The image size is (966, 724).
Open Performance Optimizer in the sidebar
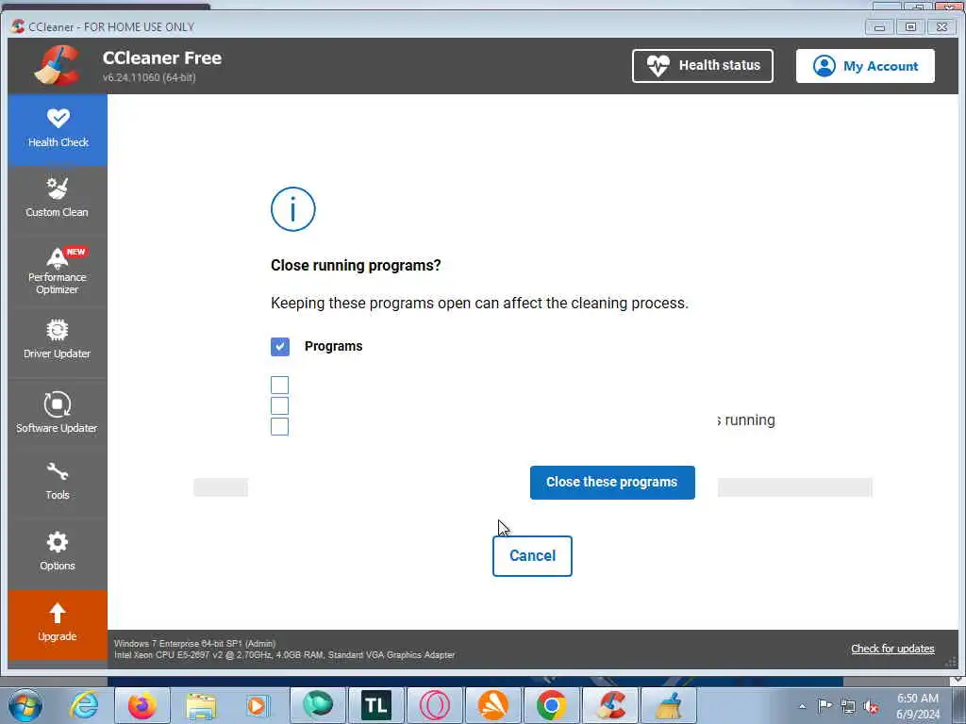[58, 271]
